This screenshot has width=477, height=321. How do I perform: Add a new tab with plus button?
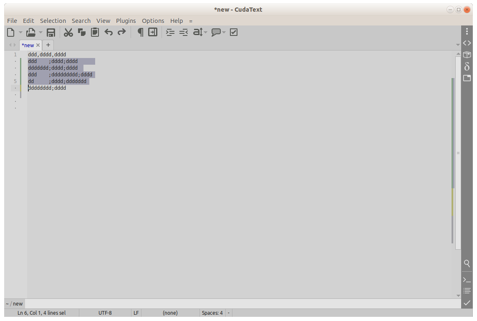(x=48, y=45)
